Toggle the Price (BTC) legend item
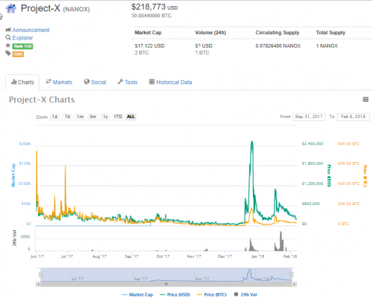Viewport: 372px width, 298px height. click(x=211, y=294)
